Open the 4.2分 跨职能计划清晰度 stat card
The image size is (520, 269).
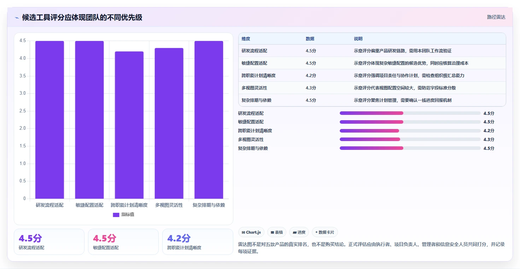(x=198, y=242)
